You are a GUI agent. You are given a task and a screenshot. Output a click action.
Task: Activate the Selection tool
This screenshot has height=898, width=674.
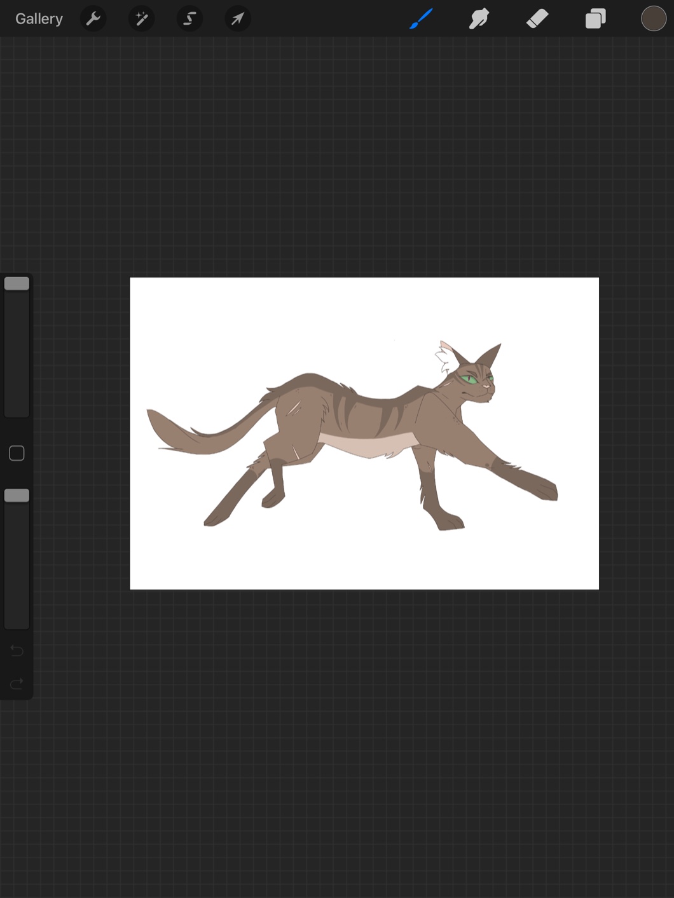point(189,19)
